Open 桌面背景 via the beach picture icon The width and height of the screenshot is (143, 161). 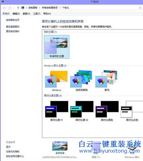coord(60,146)
